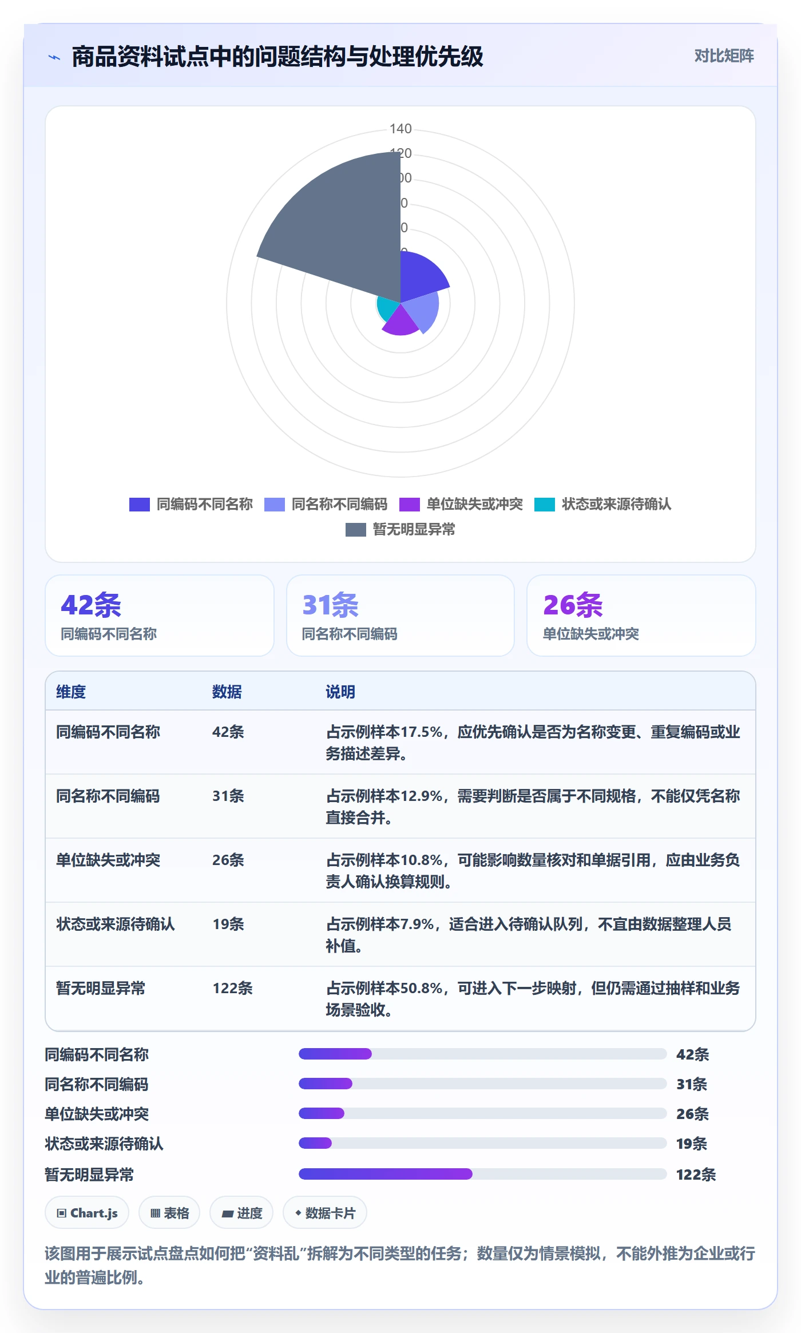801x1333 pixels.
Task: Select the 同编码不同名称 table row name
Action: [x=108, y=732]
